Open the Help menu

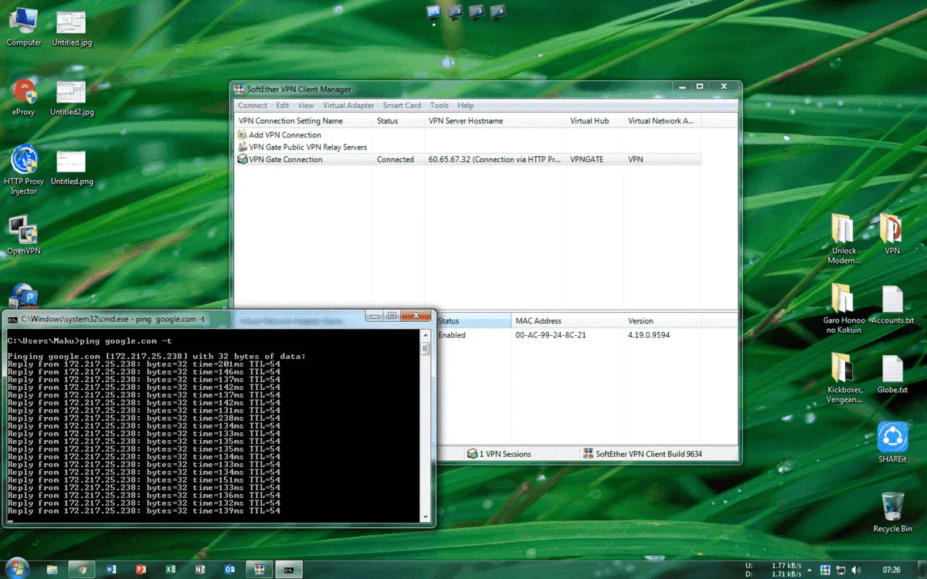[x=465, y=105]
